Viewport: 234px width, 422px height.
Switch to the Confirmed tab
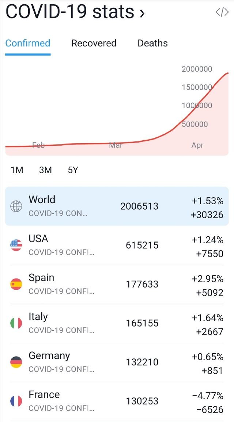point(28,43)
